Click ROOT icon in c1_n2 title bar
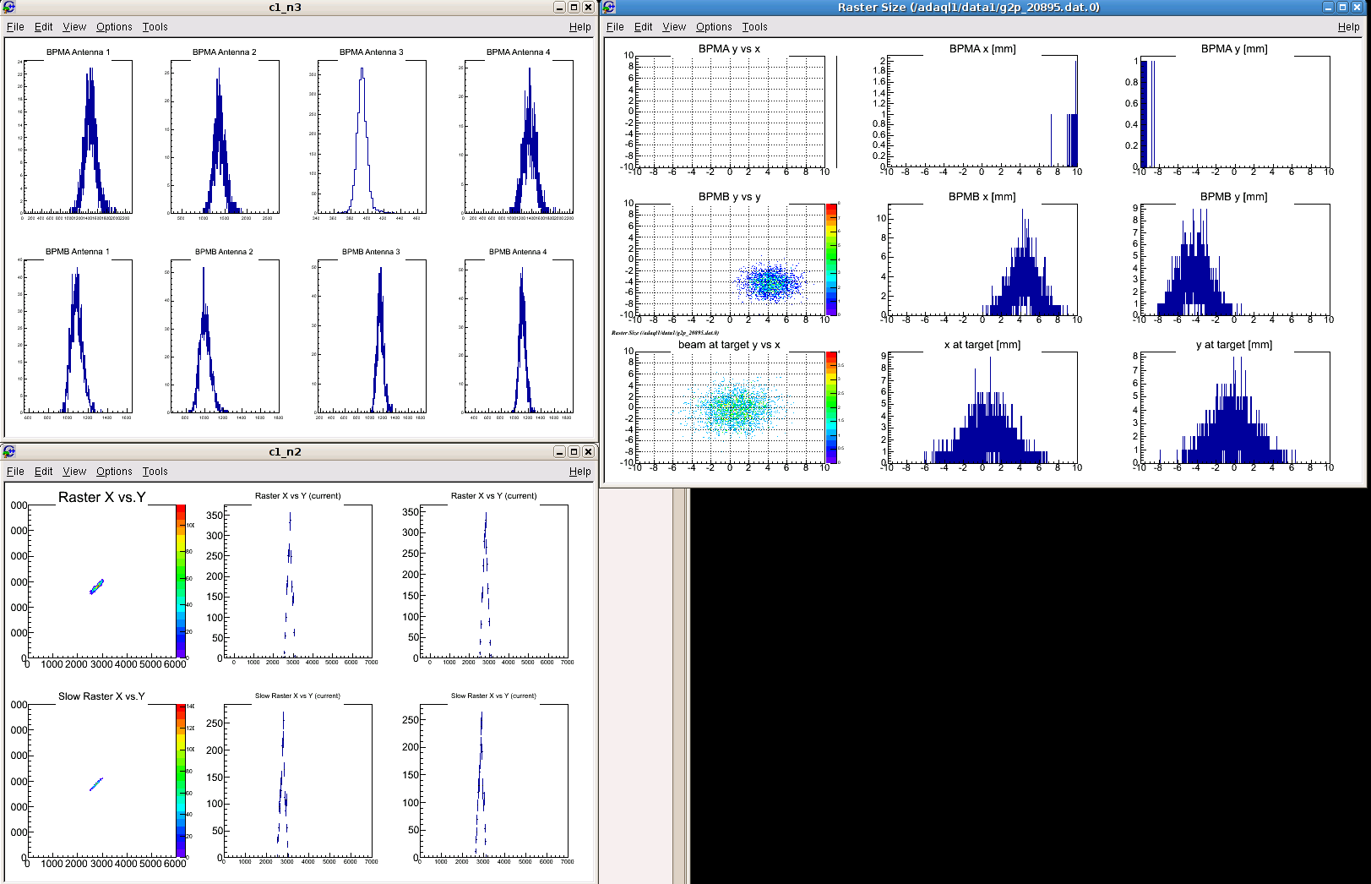The width and height of the screenshot is (1371, 884). [8, 451]
